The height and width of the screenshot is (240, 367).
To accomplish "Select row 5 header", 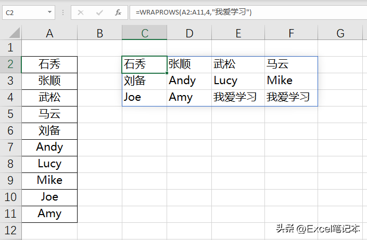I will [x=10, y=114].
